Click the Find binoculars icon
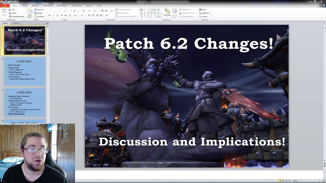 coord(200,10)
